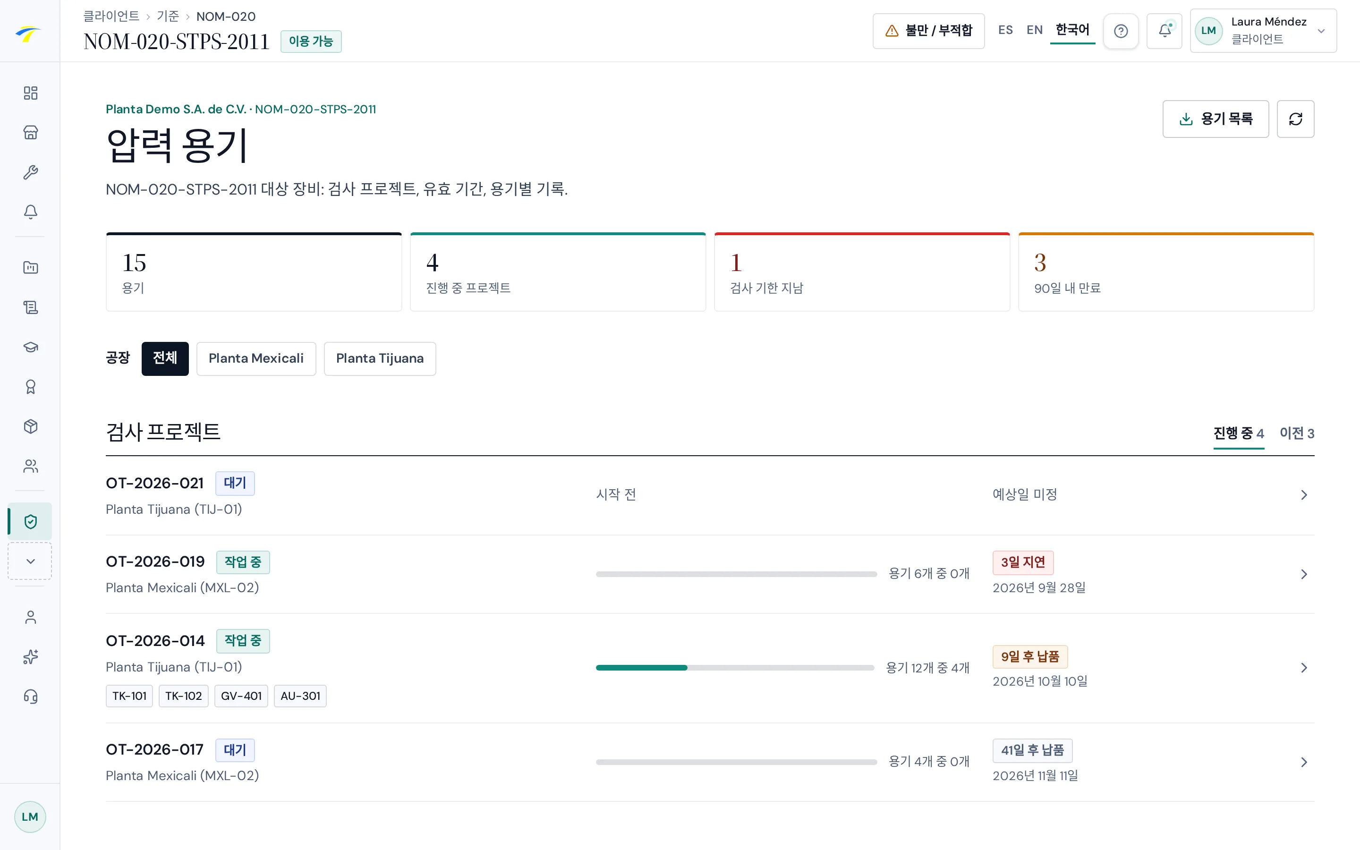Open the sidebar bell alerts icon
This screenshot has width=1360, height=850.
pyautogui.click(x=30, y=212)
